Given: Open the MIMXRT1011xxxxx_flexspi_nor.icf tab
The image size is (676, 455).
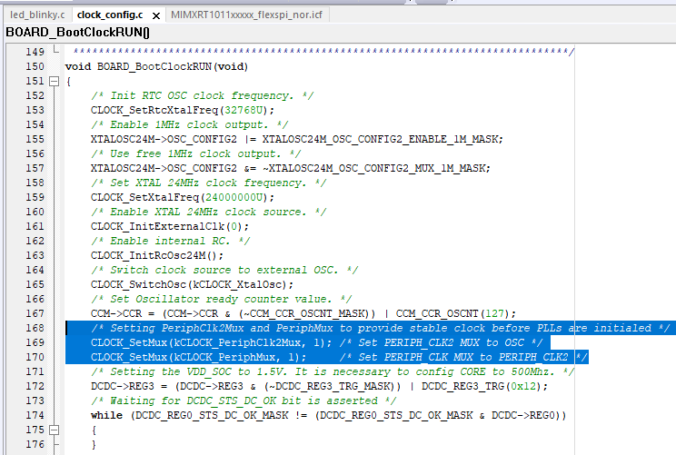Looking at the screenshot, I should tap(246, 15).
